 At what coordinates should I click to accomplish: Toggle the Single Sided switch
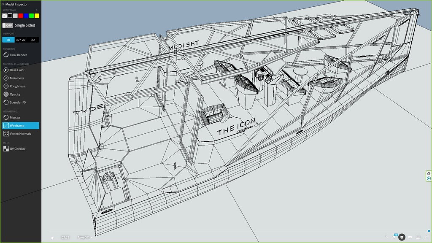[x=8, y=25]
